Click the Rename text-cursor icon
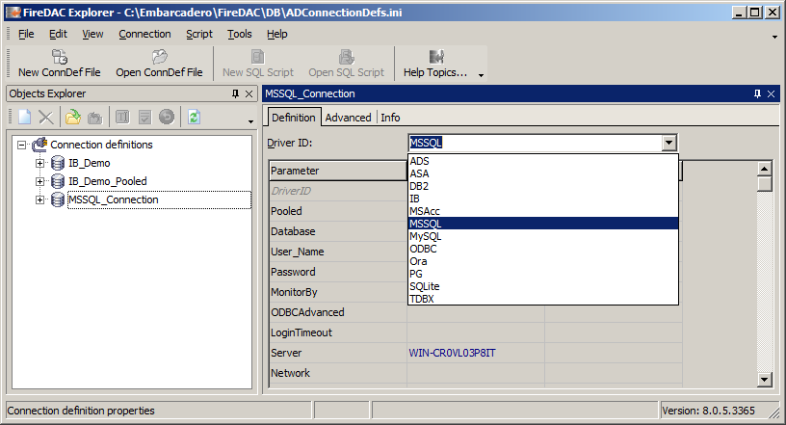This screenshot has height=425, width=786. tap(122, 118)
